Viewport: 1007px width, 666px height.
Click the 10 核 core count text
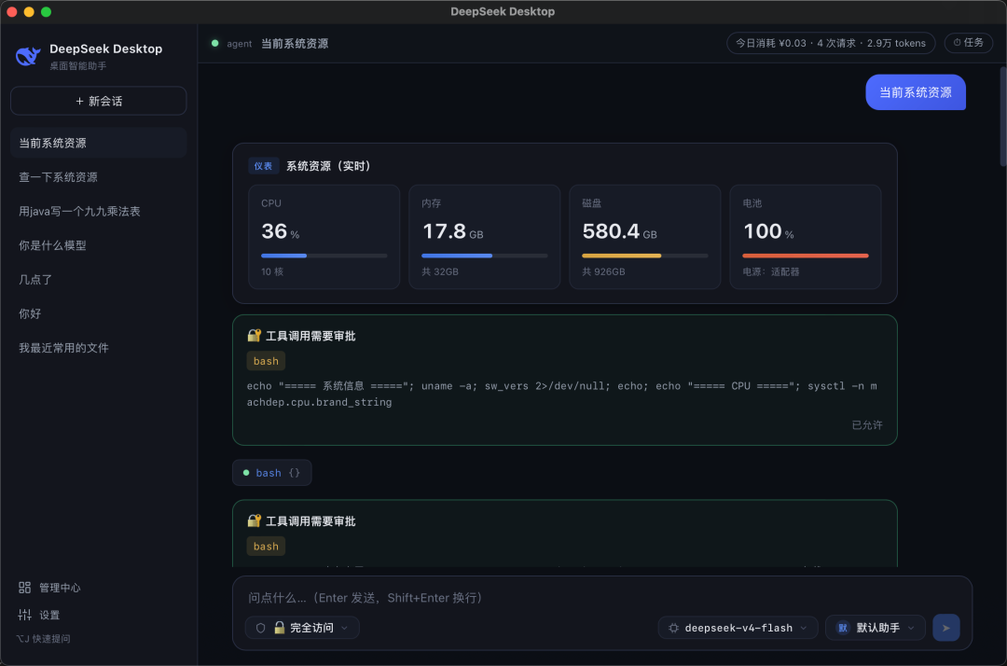[271, 271]
